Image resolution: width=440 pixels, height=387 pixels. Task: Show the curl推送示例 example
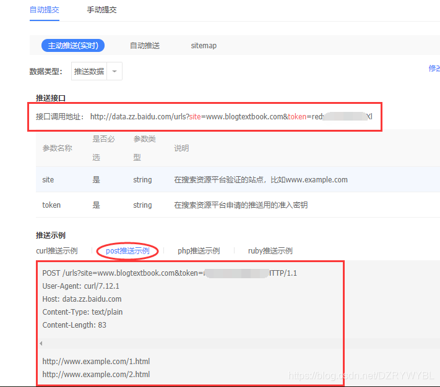pyautogui.click(x=57, y=251)
